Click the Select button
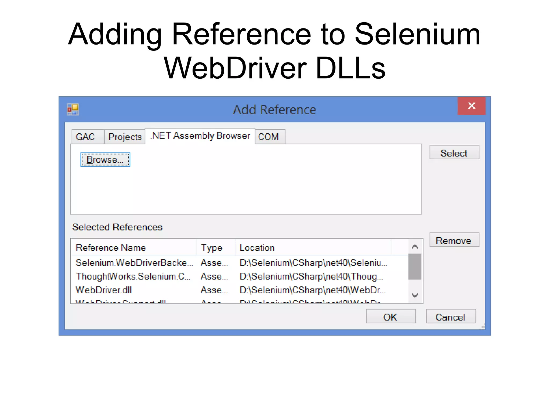 (x=454, y=152)
